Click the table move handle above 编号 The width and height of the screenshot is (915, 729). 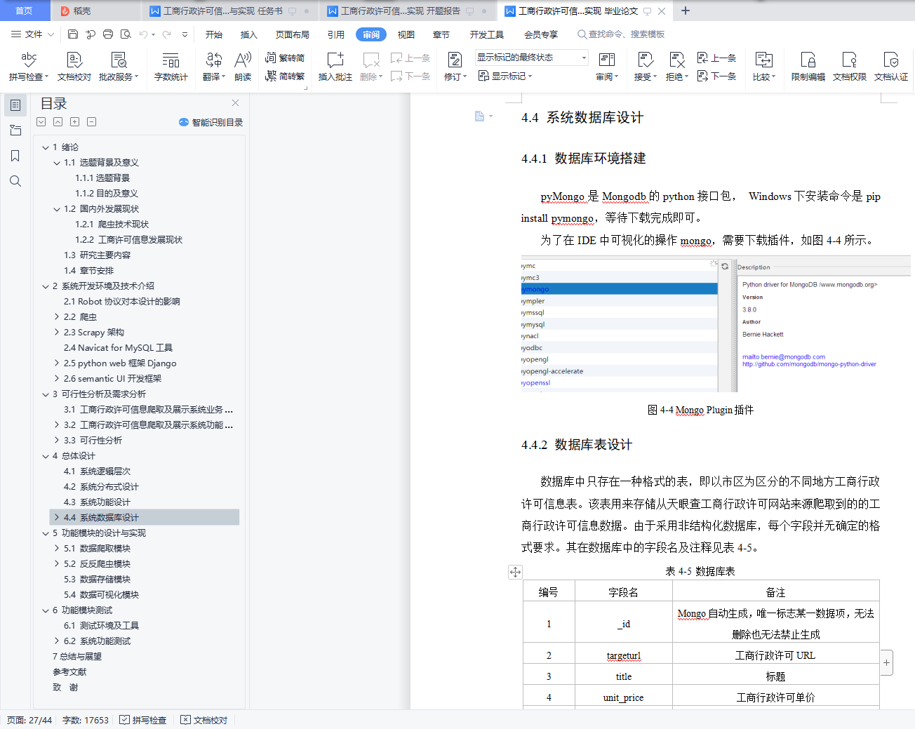515,572
